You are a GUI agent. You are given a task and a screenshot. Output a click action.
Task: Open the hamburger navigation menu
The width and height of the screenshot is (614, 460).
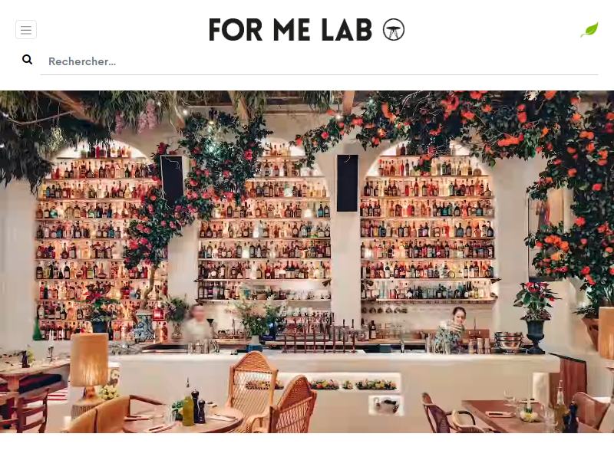pos(26,30)
